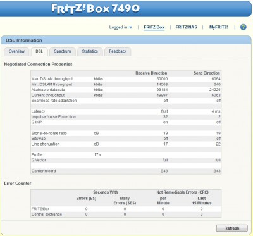
Task: Select the Central exchange error row
Action: point(126,214)
